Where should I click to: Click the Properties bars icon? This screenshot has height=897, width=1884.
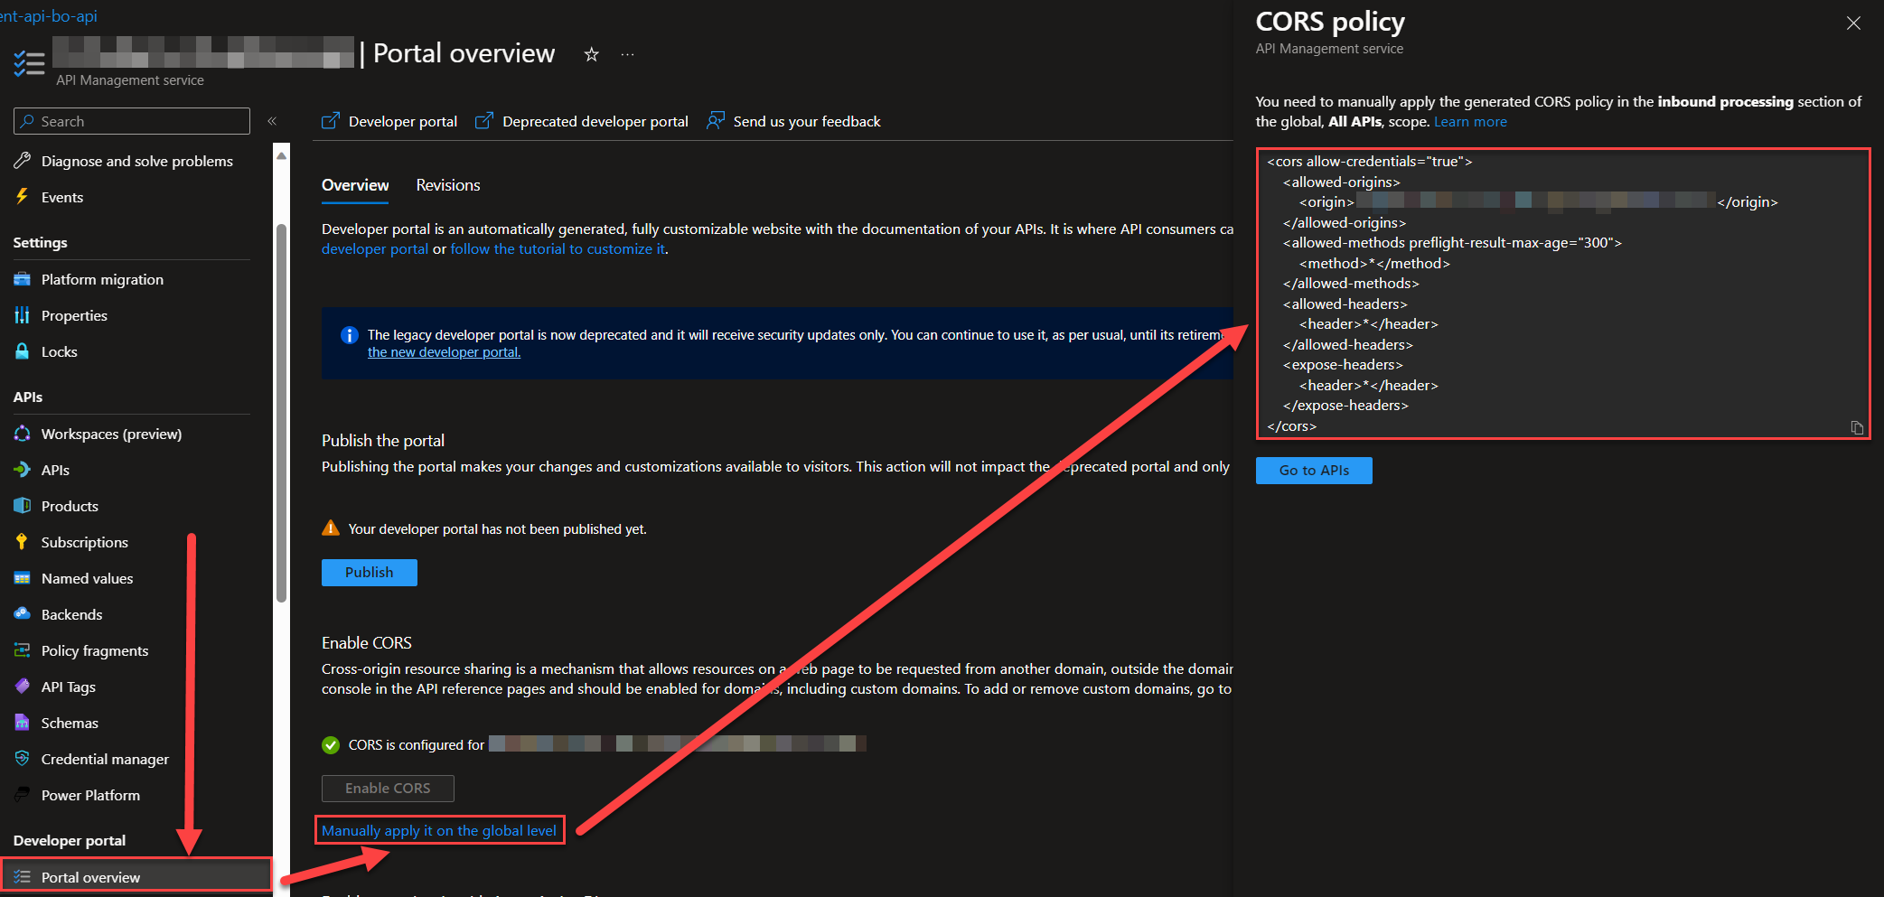pos(23,315)
